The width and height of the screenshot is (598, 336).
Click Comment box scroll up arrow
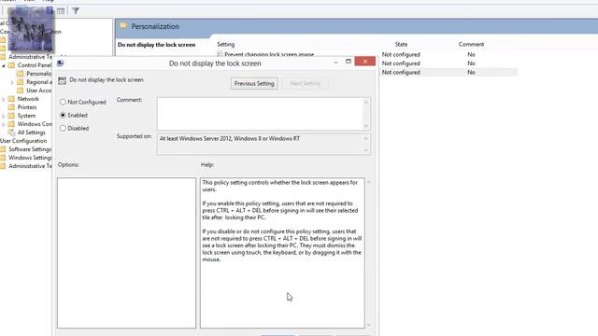tap(366, 102)
